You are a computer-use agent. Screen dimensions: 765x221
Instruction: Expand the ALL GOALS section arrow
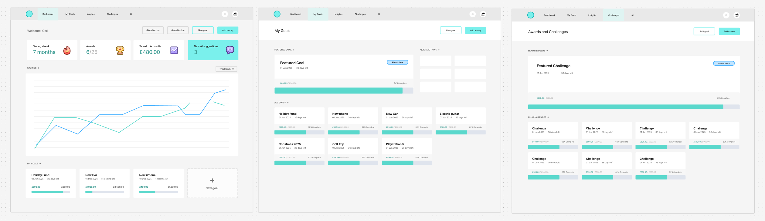point(288,103)
